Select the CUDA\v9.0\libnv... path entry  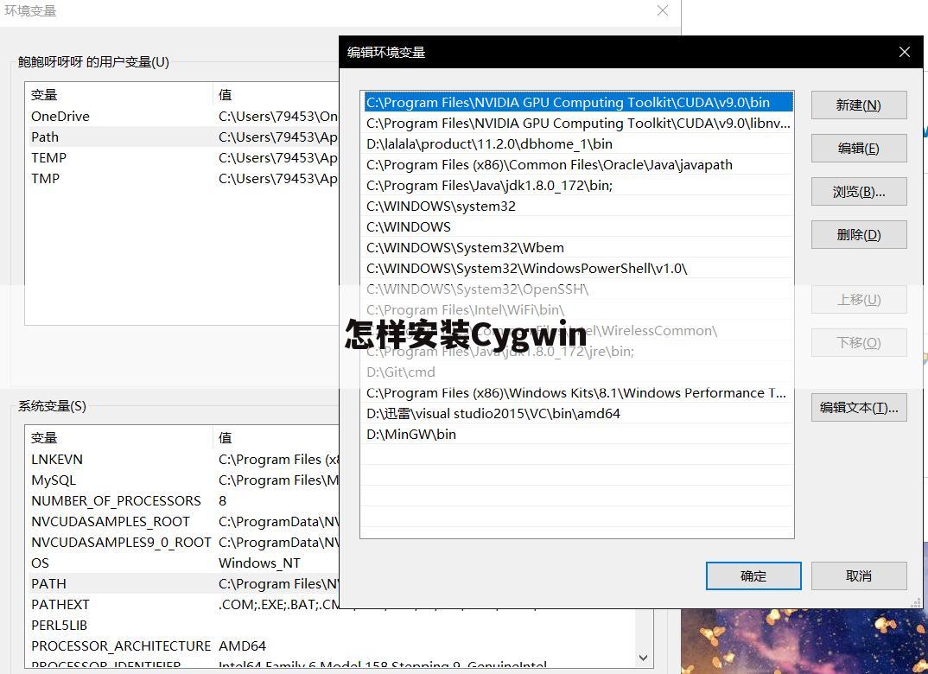[578, 123]
